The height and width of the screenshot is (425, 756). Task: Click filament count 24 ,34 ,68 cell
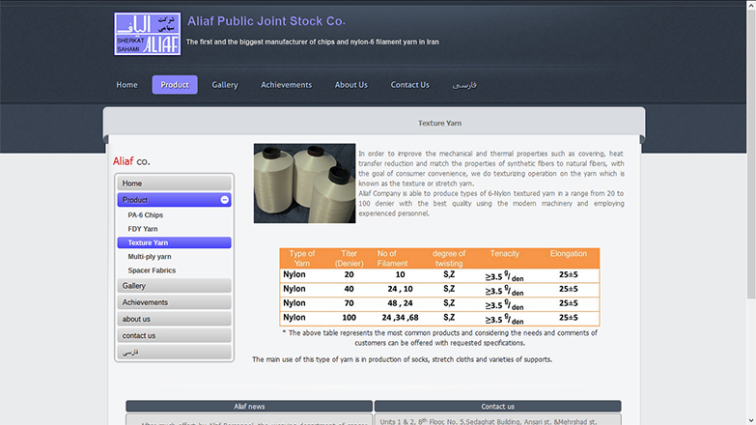(x=400, y=318)
